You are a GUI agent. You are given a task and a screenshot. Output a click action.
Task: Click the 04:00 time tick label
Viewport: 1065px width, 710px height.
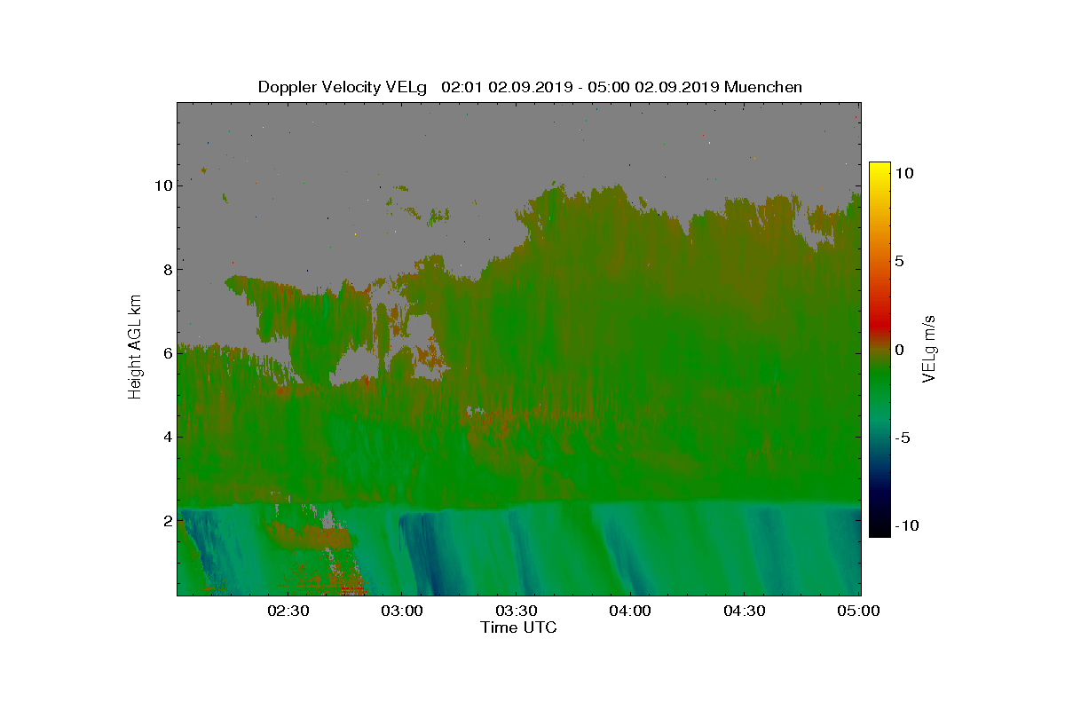pyautogui.click(x=631, y=611)
